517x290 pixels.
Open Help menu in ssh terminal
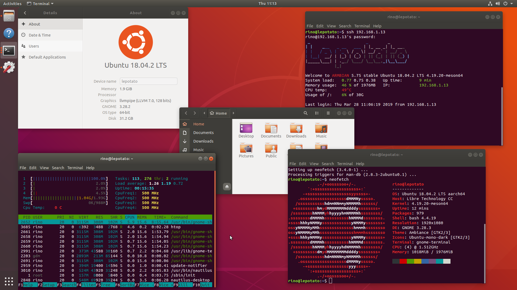pyautogui.click(x=377, y=26)
